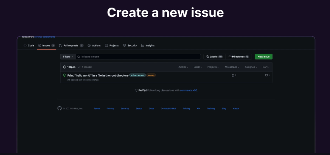Viewport: 330px width, 155px height.
Task: Focus the is:issue is:open search field
Action: click(x=138, y=57)
